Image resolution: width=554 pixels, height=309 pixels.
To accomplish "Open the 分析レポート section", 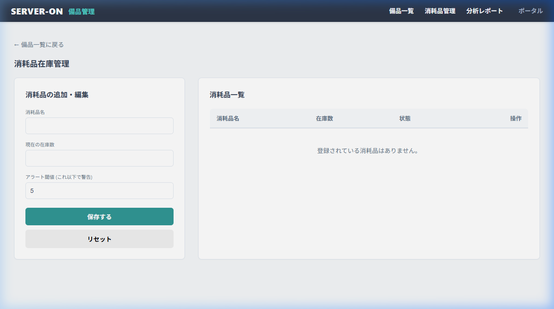I will click(485, 11).
